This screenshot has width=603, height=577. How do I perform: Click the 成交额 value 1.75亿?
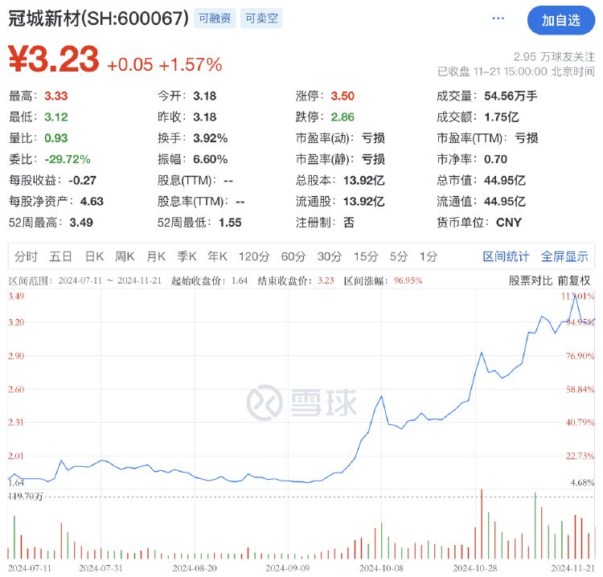(502, 117)
